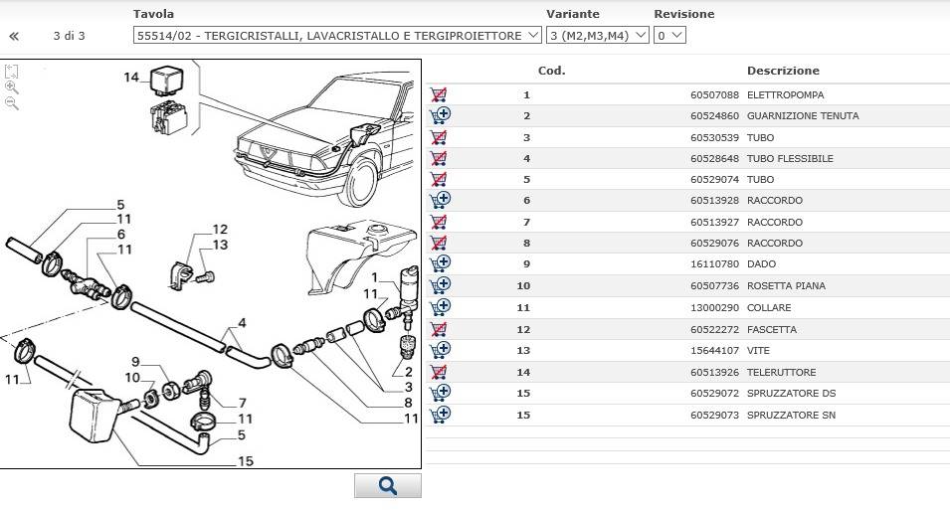Go to previous table with double chevron
Screen dimensions: 950x510
pyautogui.click(x=14, y=37)
